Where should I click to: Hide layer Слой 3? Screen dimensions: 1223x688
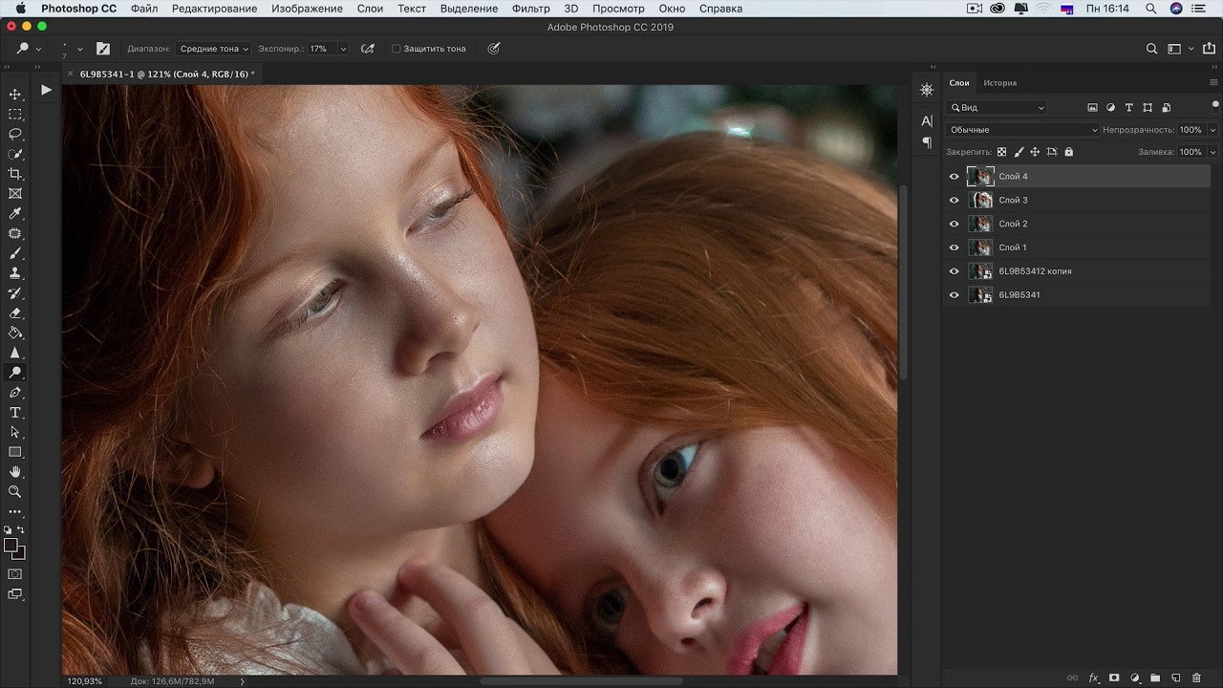[954, 201]
